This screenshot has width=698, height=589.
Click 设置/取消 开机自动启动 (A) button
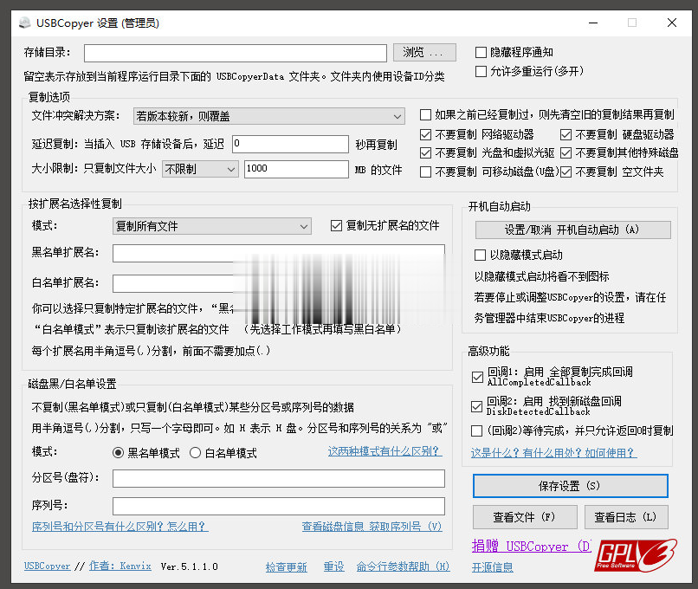pos(573,230)
